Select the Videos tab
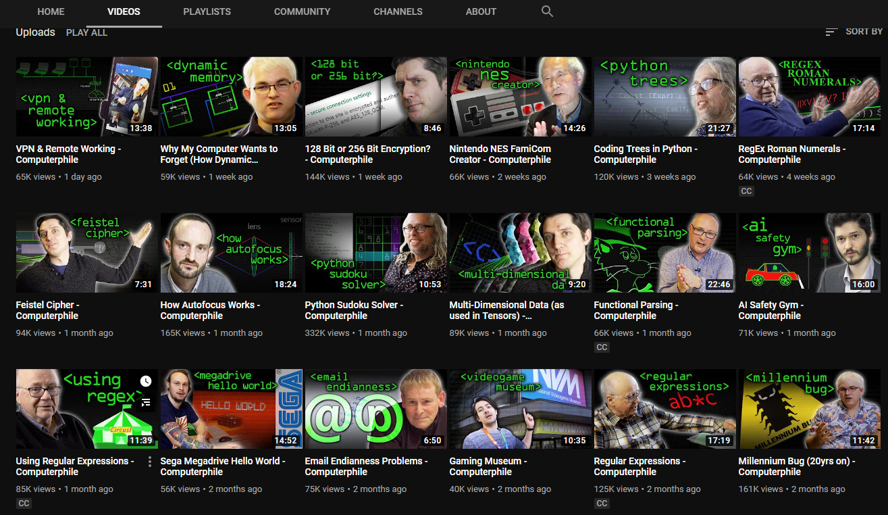The width and height of the screenshot is (888, 515). tap(124, 11)
